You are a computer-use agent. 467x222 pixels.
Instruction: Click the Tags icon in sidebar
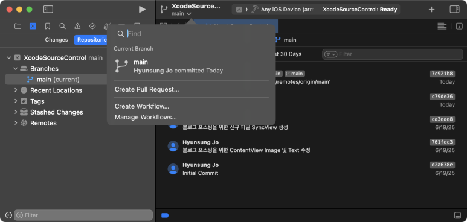24,101
